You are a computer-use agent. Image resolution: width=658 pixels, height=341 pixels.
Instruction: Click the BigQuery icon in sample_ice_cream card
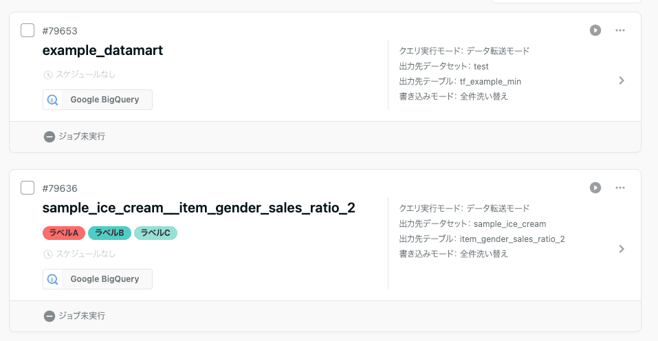(x=53, y=279)
